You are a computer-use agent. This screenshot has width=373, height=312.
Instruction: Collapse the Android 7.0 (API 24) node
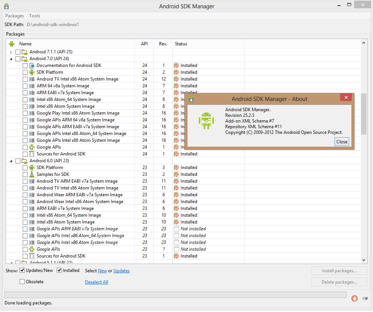tap(11, 59)
